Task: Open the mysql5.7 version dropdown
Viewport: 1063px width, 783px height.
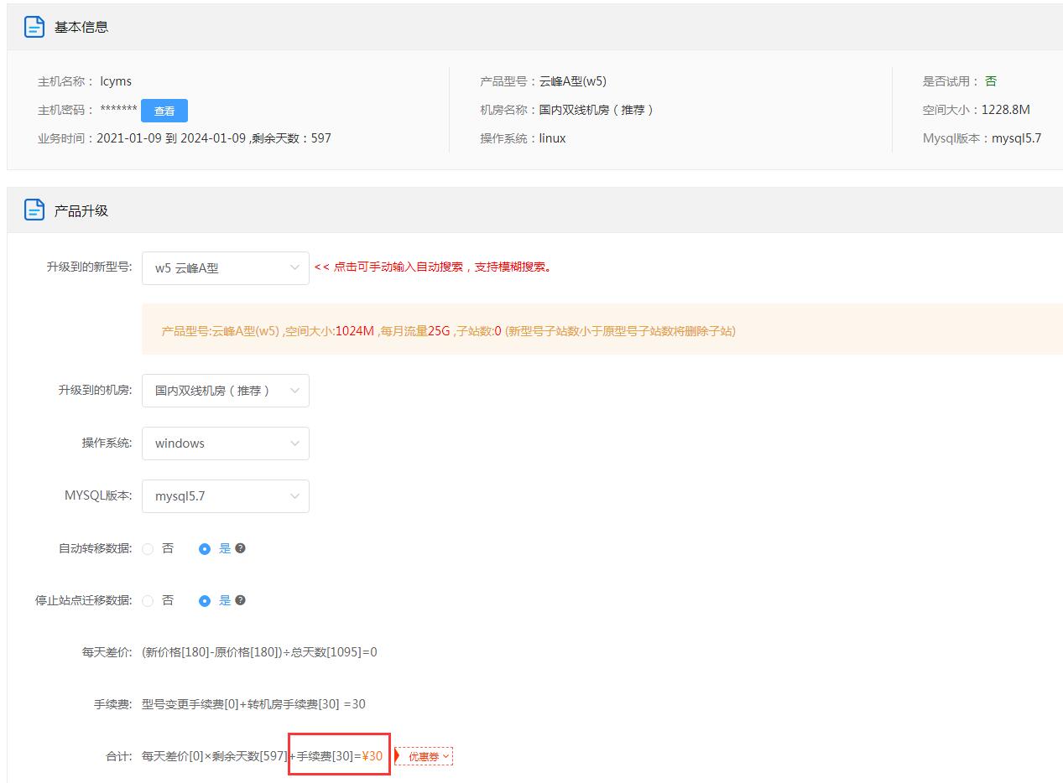Action: (225, 495)
